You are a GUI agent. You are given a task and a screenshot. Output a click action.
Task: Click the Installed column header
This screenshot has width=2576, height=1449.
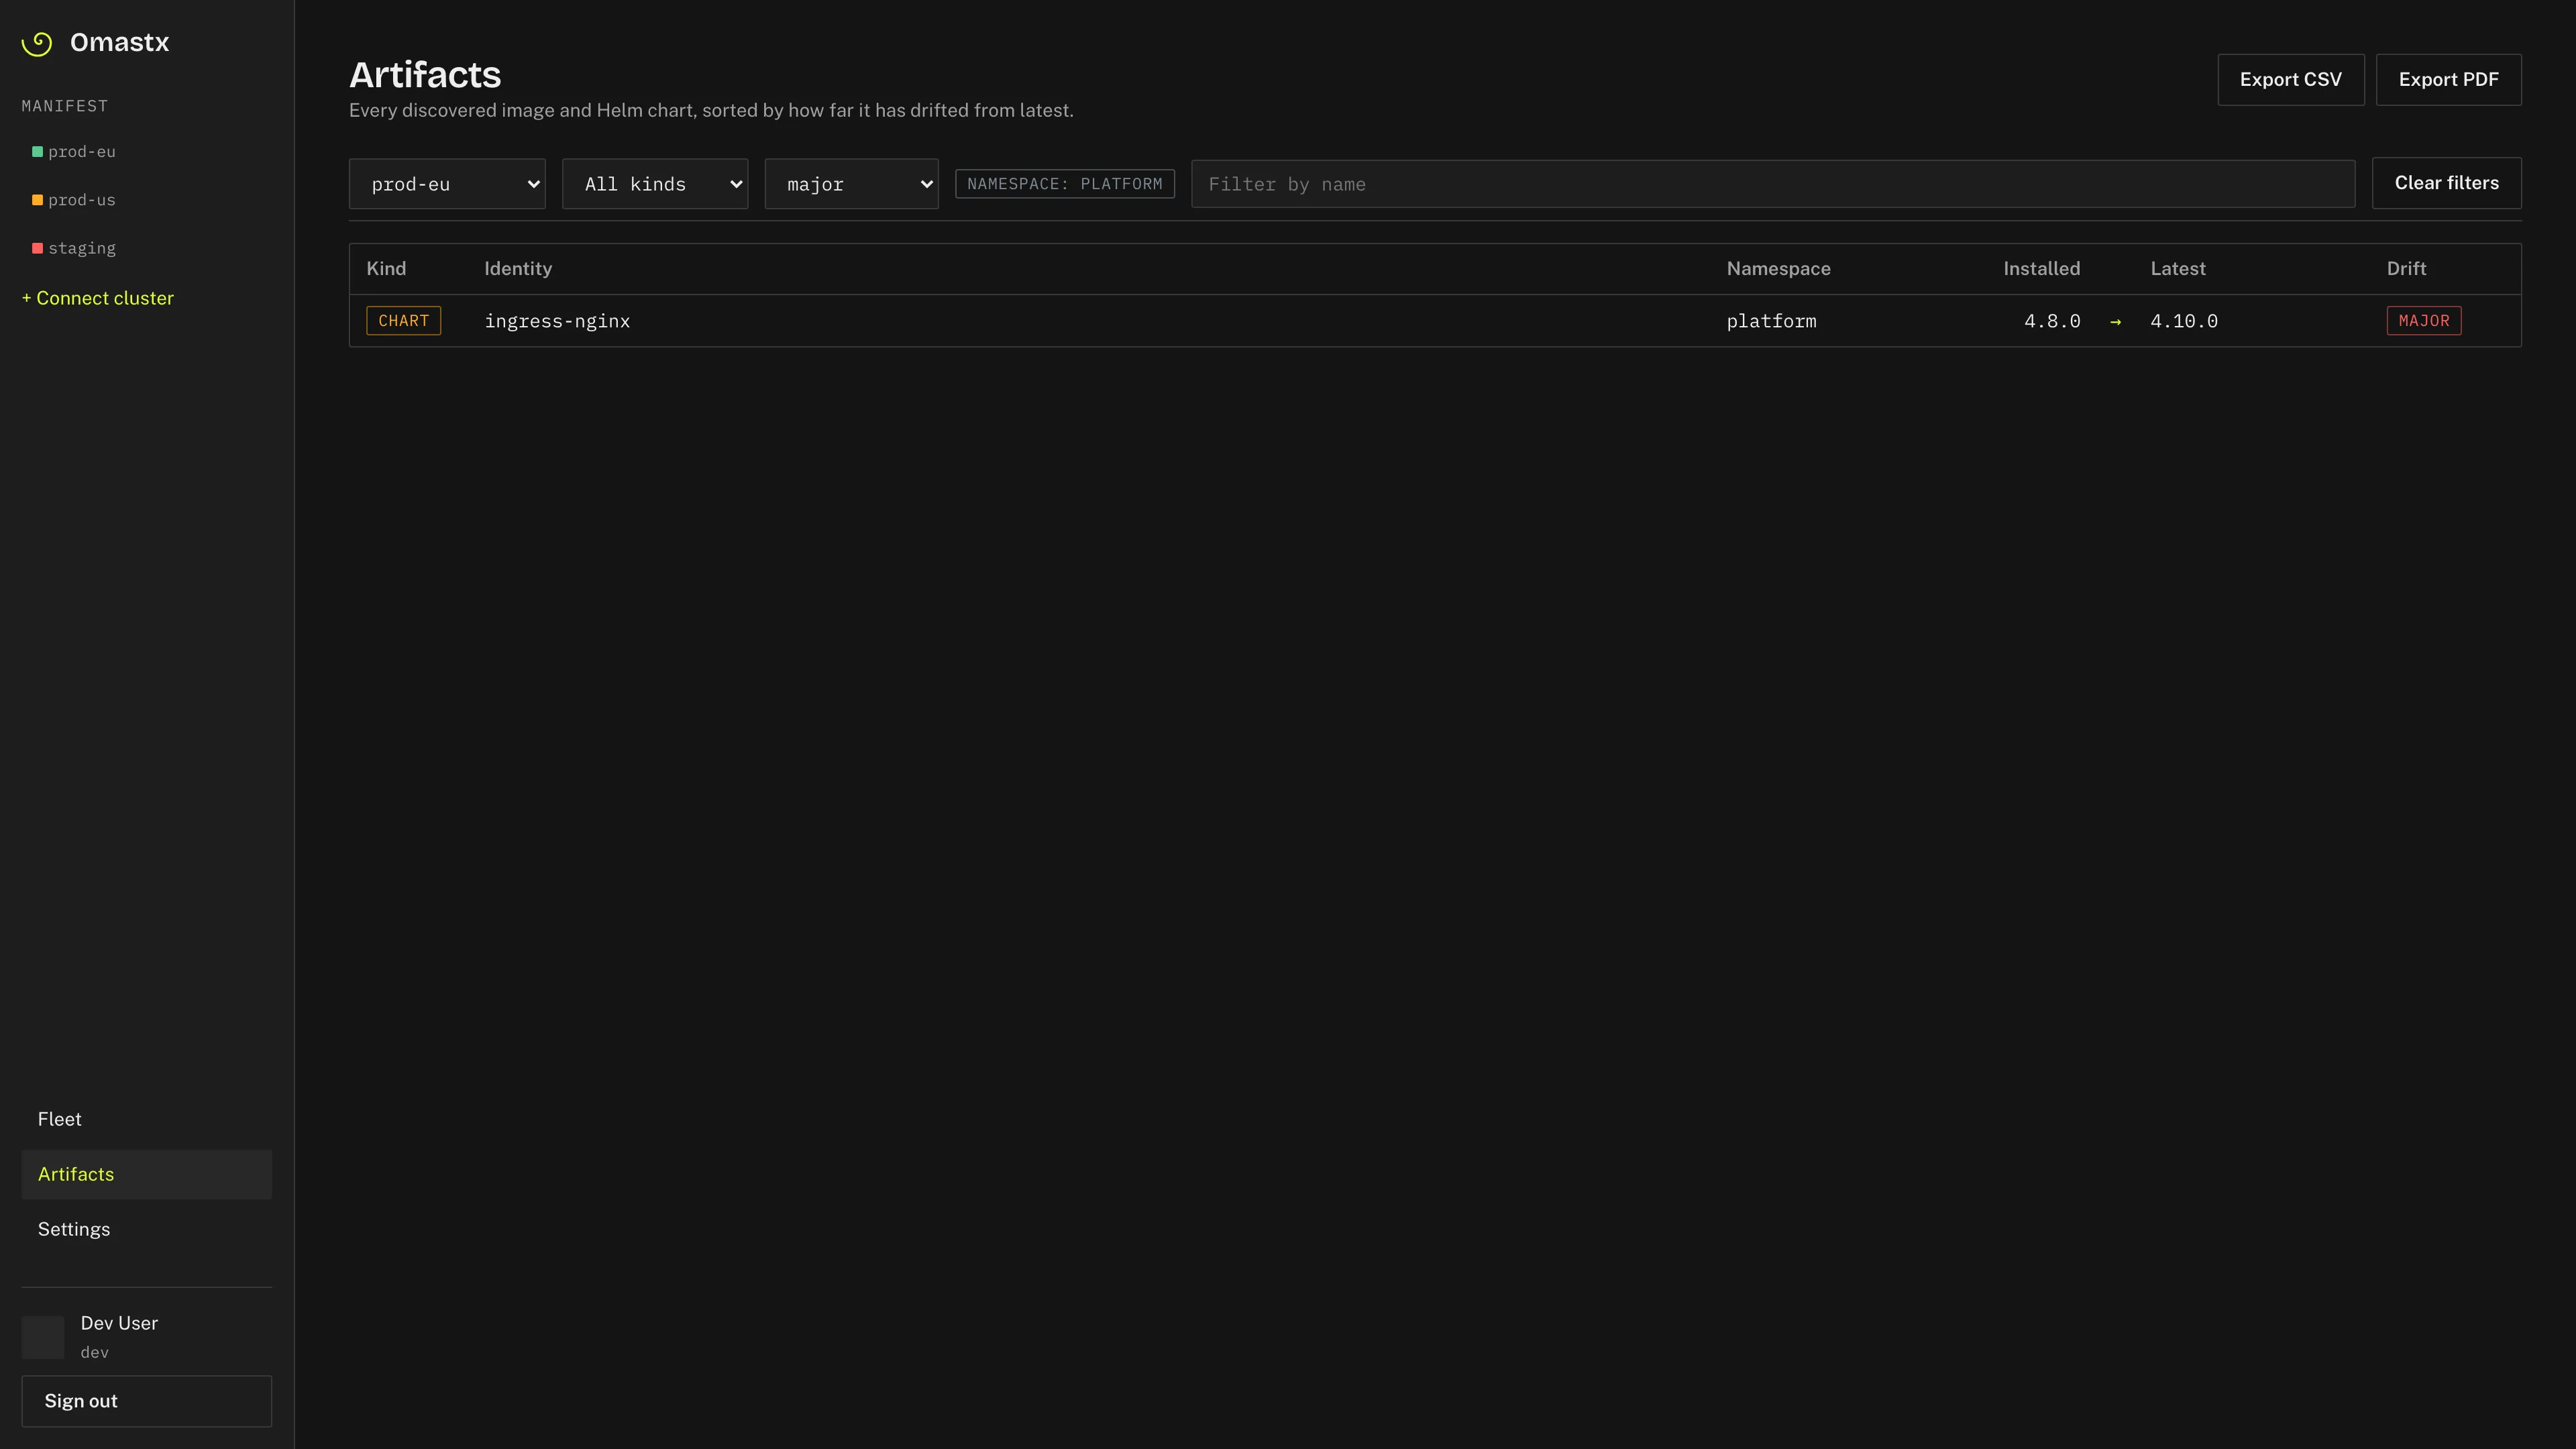2041,269
